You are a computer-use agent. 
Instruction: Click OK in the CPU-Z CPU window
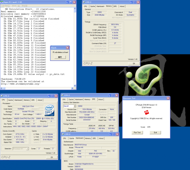[x=52, y=157]
